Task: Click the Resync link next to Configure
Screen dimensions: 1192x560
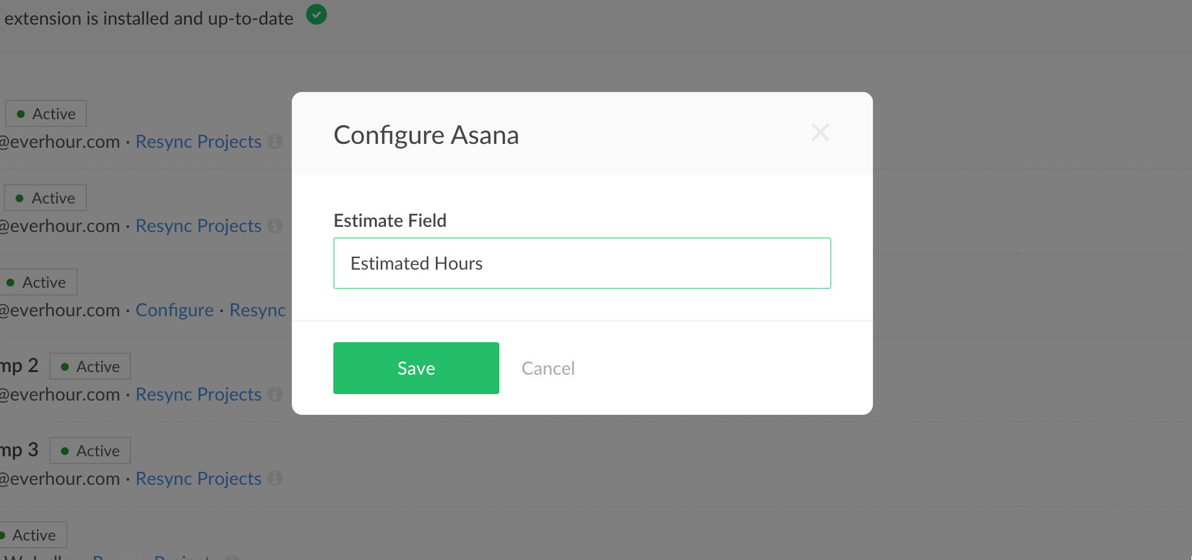Action: coord(257,310)
